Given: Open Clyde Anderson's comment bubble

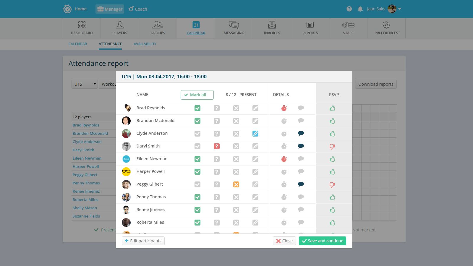Looking at the screenshot, I should point(301,133).
